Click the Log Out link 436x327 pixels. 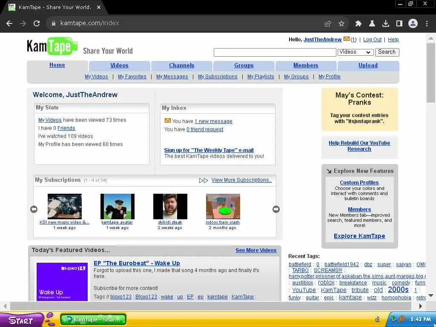[x=372, y=40]
